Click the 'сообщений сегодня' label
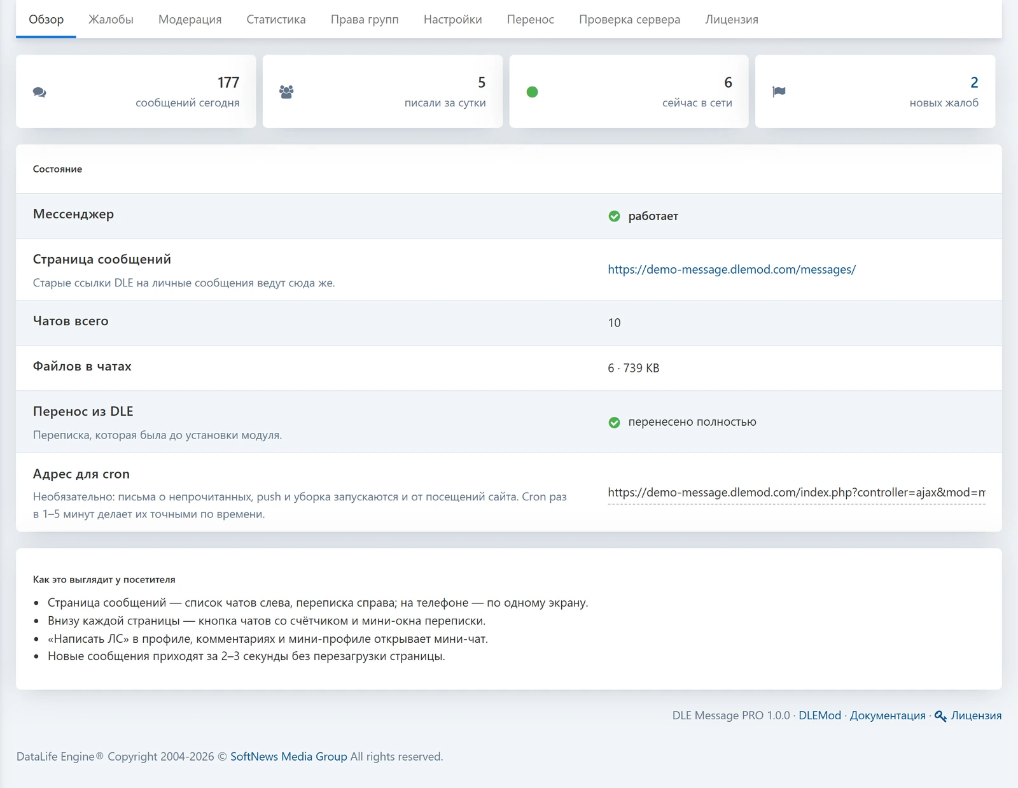 point(188,102)
